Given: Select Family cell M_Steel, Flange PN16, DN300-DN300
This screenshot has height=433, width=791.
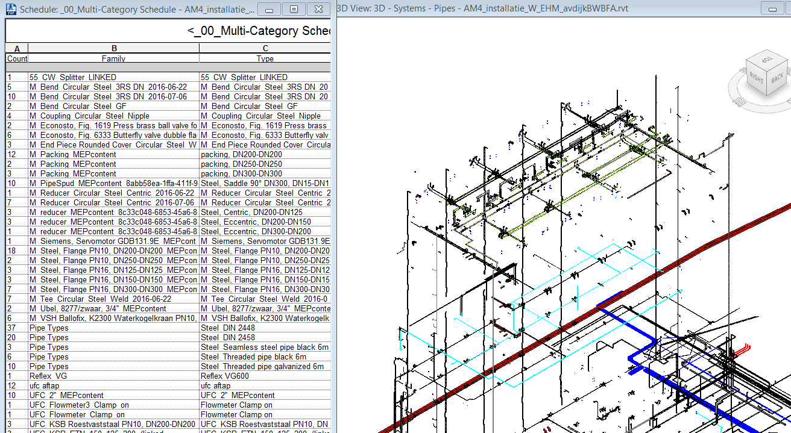Looking at the screenshot, I should (113, 289).
